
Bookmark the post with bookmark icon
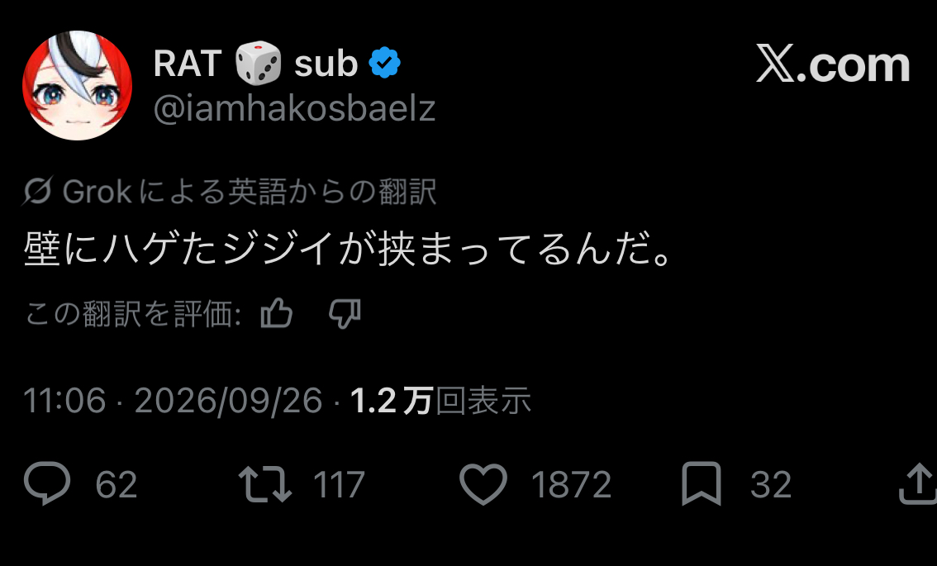(702, 483)
